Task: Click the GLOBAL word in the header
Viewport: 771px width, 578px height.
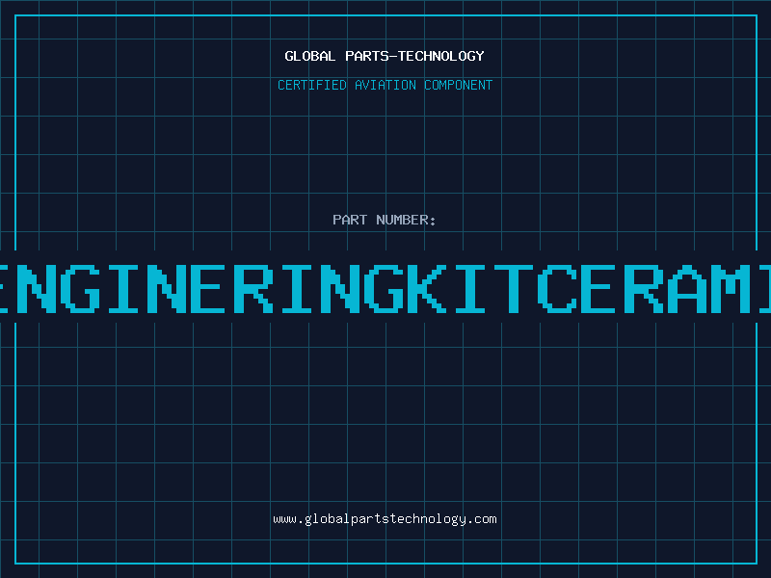Action: coord(309,56)
